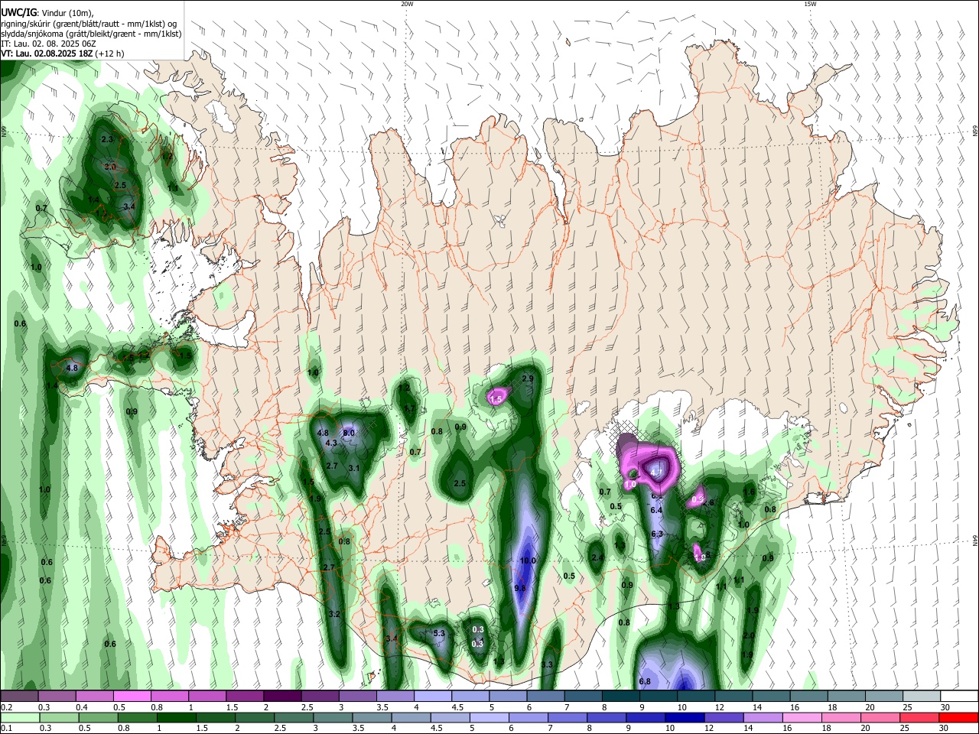Pick the grey-teal 16 snow legend swatch
The width and height of the screenshot is (979, 734).
click(808, 697)
